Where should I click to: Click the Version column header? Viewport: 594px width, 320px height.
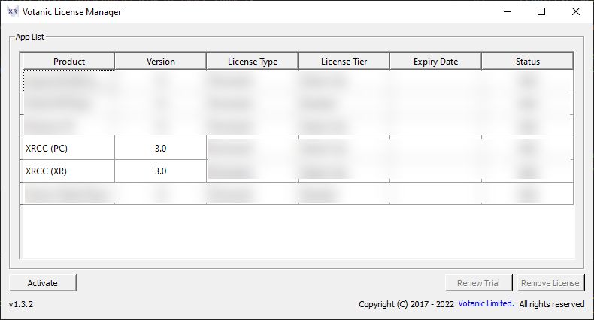pos(160,62)
